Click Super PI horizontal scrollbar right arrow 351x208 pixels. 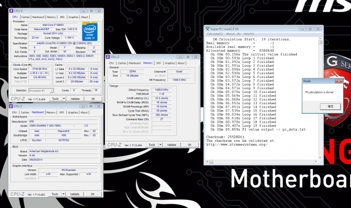[x=316, y=161]
